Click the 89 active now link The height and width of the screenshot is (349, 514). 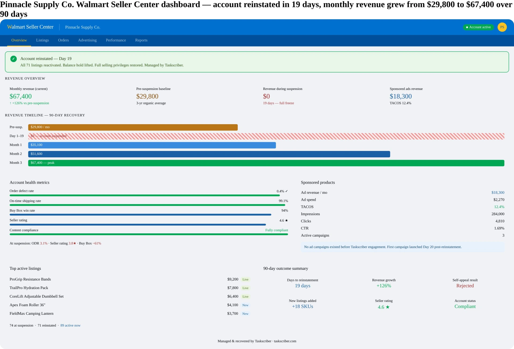pyautogui.click(x=70, y=325)
